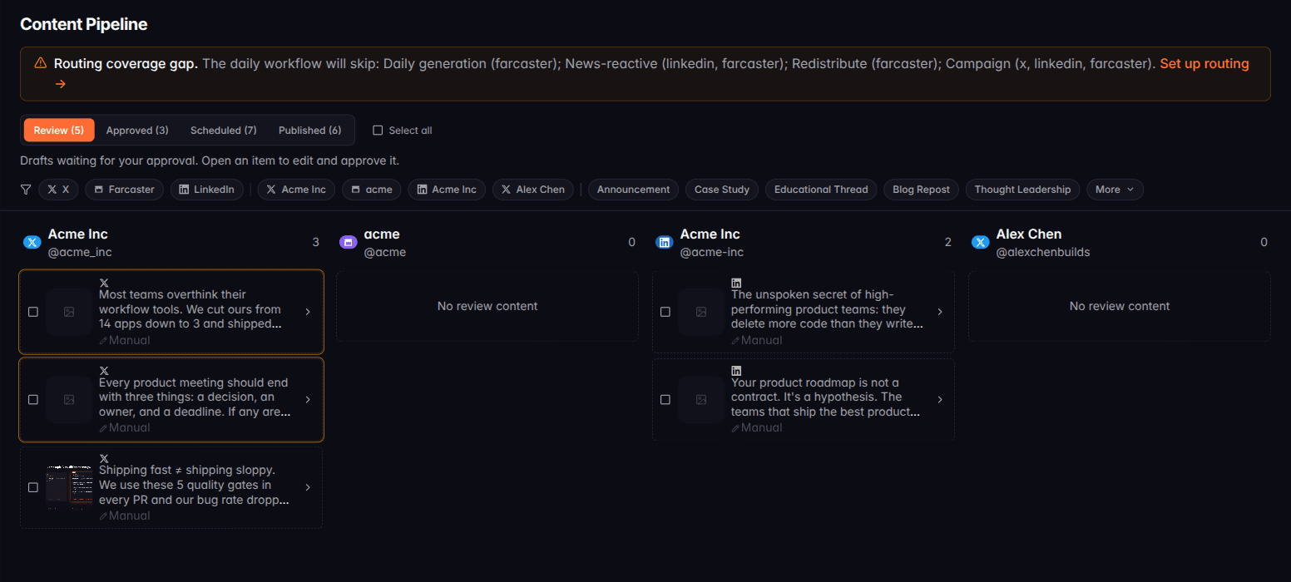Click X logo on 'Most teams overthink' card

tap(104, 283)
